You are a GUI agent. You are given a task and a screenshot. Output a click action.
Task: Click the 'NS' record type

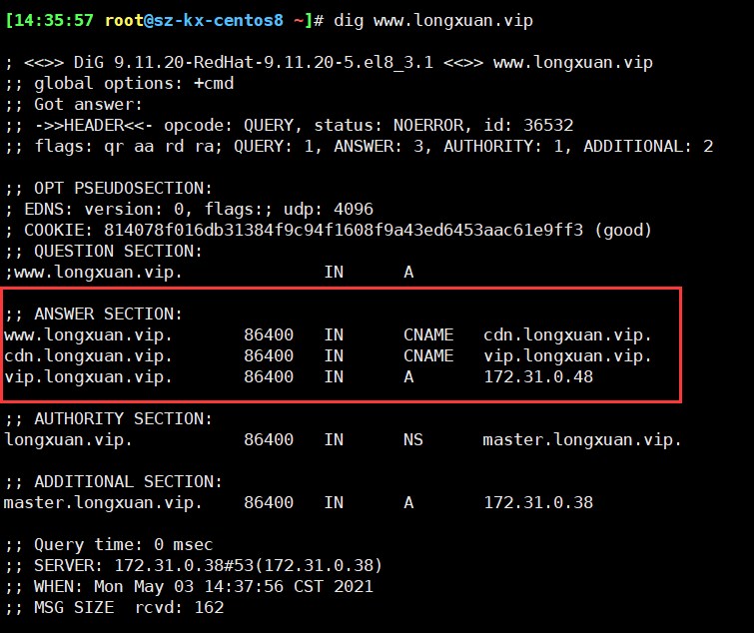click(413, 440)
